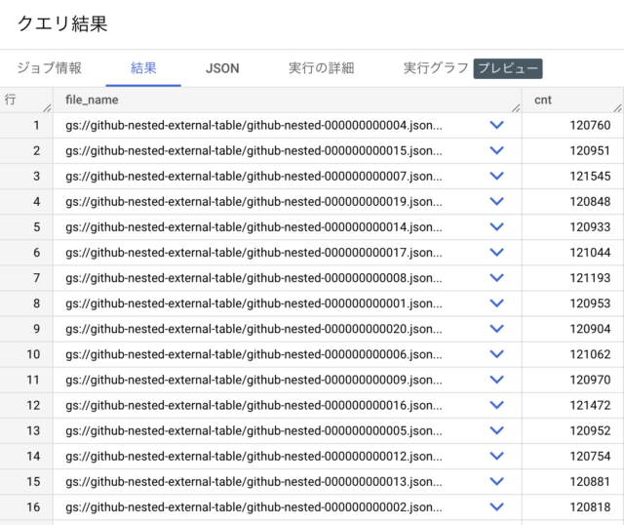Select cnt value 120848

(590, 202)
